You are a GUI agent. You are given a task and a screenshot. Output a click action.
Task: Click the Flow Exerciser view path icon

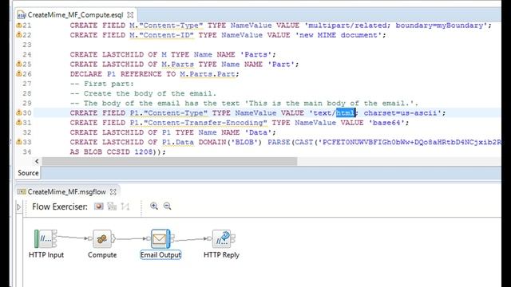point(125,206)
